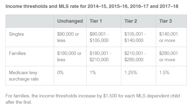Select the Families row label
193x109 pixels.
17,53
